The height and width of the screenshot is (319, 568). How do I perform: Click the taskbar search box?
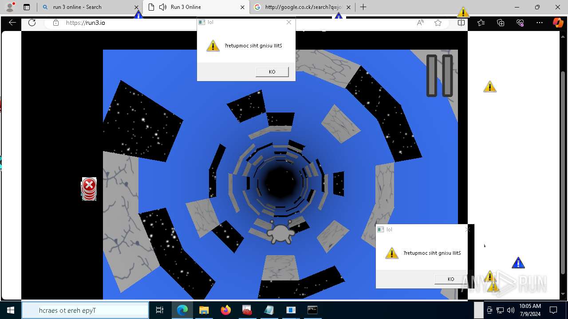[x=85, y=310]
